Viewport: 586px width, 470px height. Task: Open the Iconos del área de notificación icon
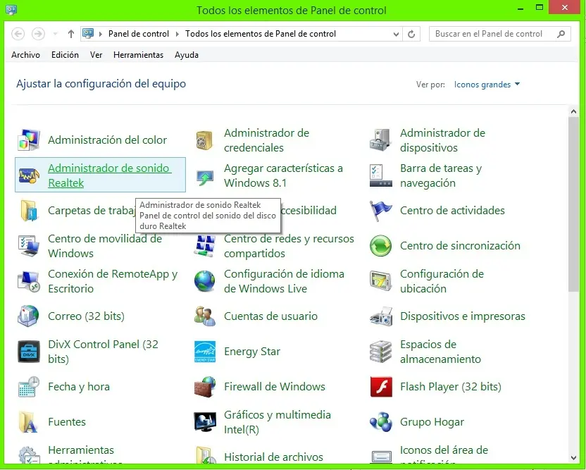click(381, 456)
